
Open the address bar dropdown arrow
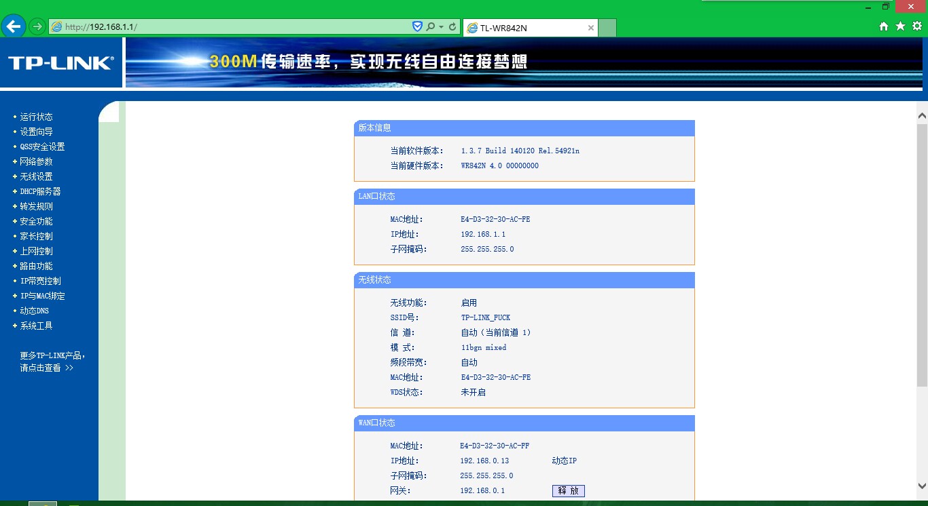tap(441, 27)
